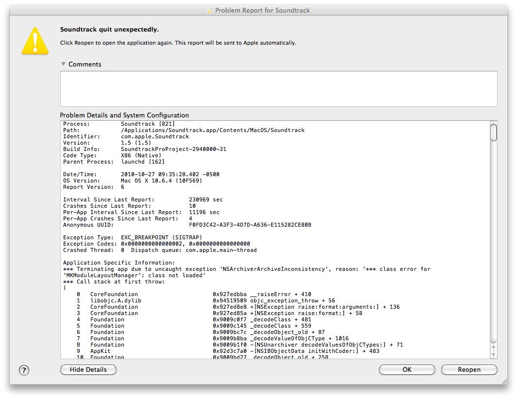Click date '2010-10-27 09:35:28.402 -0500'

click(170, 174)
